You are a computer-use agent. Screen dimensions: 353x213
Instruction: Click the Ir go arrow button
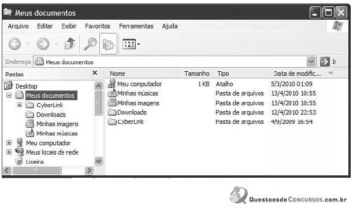325,61
